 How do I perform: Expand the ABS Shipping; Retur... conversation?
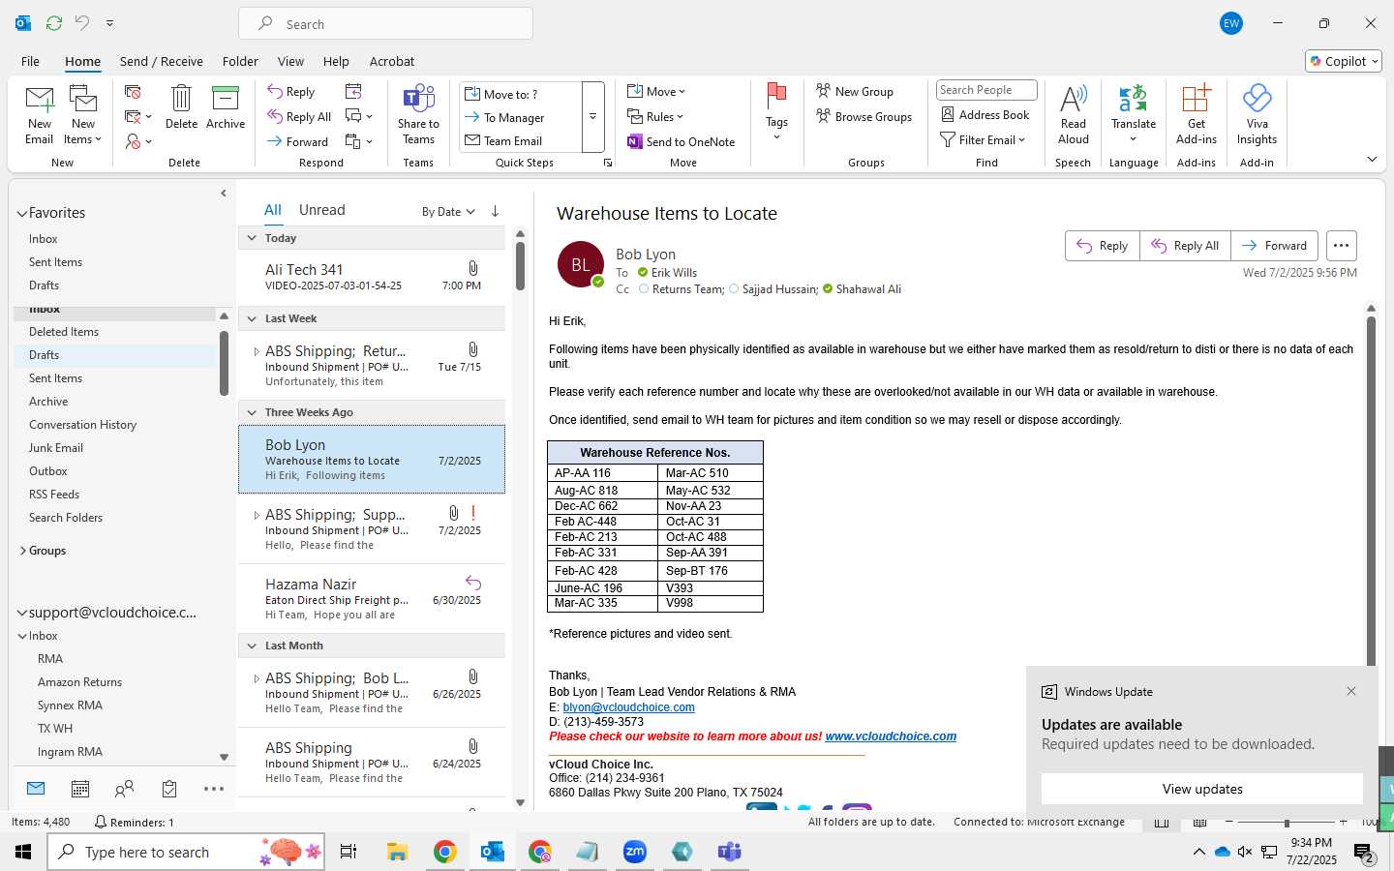pyautogui.click(x=257, y=351)
